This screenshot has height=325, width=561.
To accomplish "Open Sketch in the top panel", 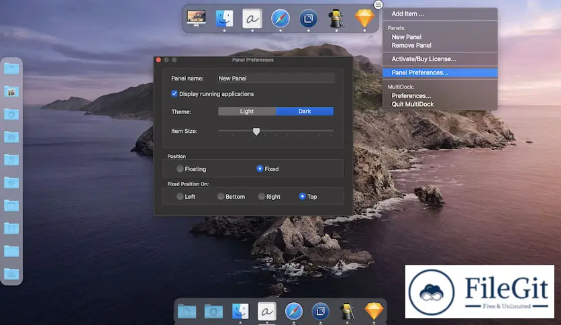I will pos(364,19).
